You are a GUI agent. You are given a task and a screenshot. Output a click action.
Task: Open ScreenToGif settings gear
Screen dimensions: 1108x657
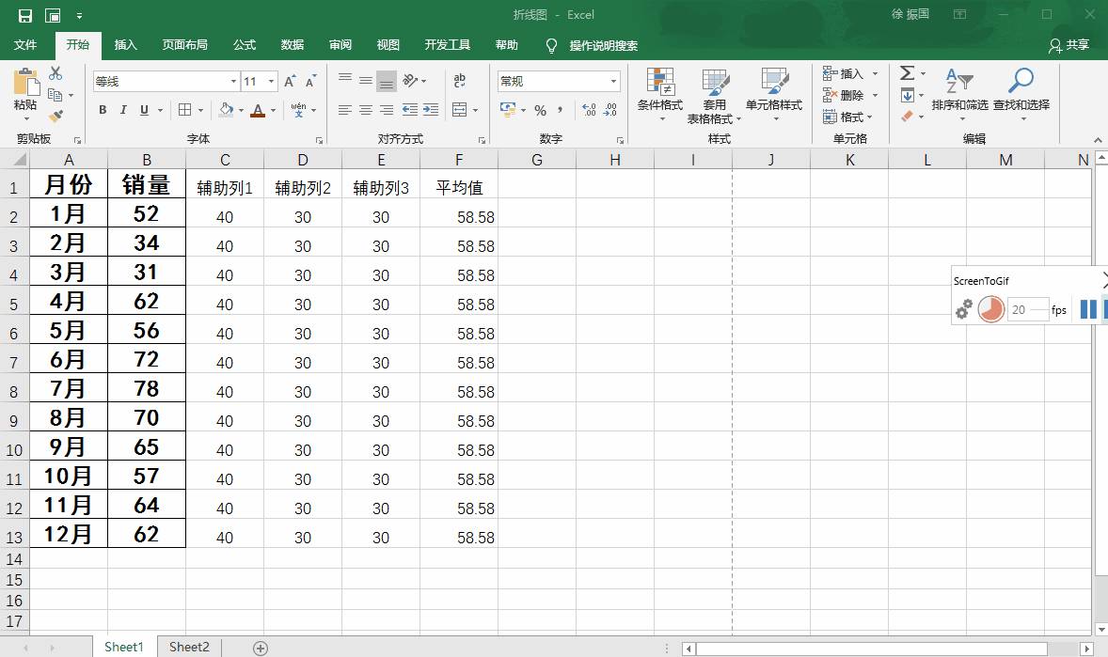(x=964, y=309)
